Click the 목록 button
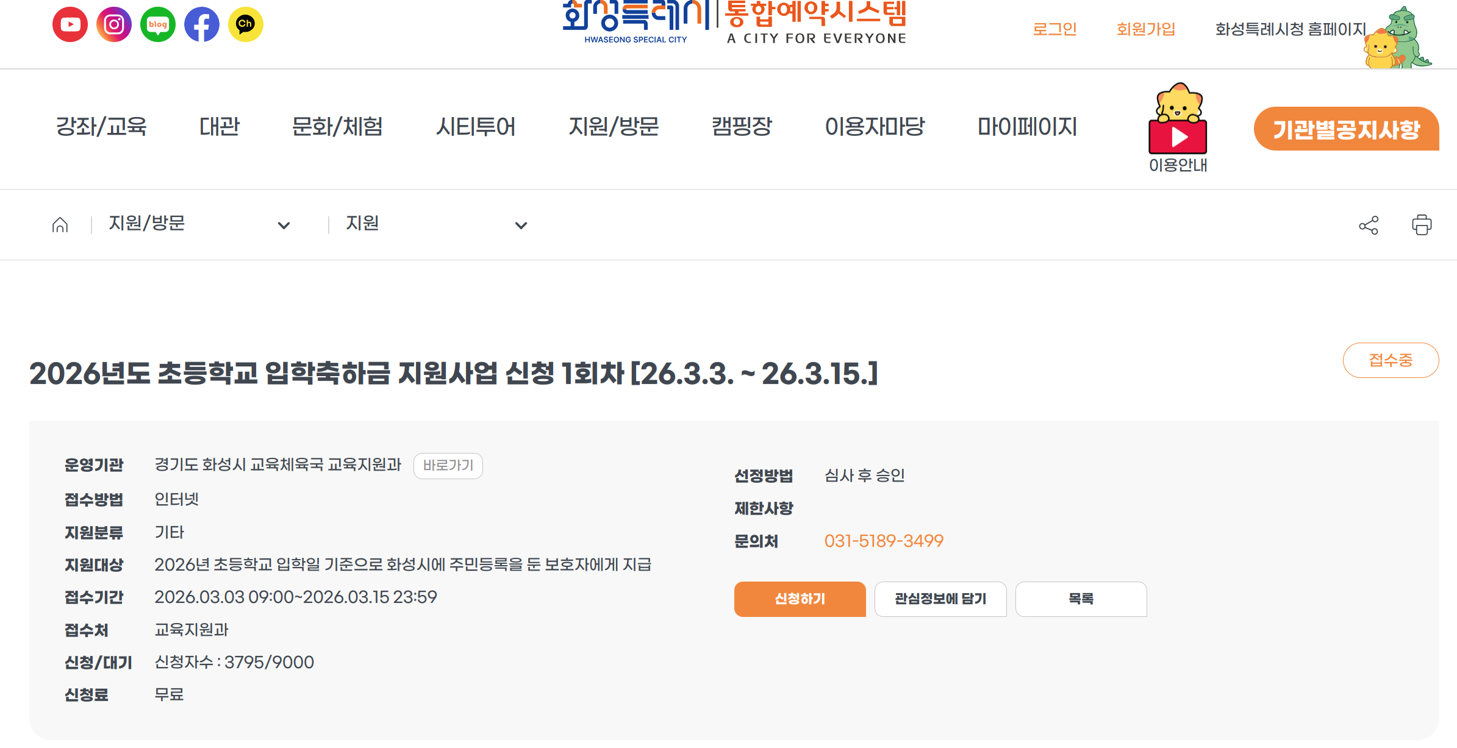Screen dimensions: 1457x748 [x=1081, y=599]
